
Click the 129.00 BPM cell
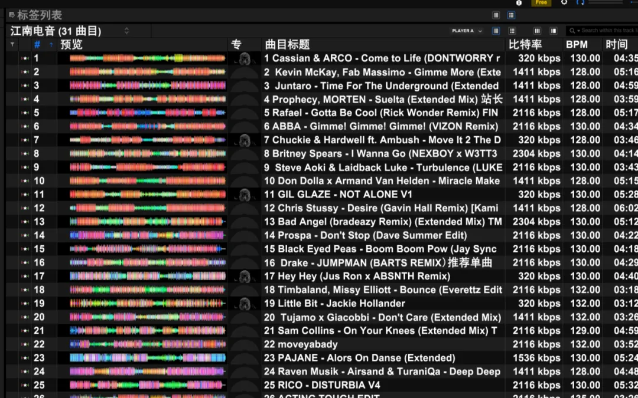click(x=585, y=331)
